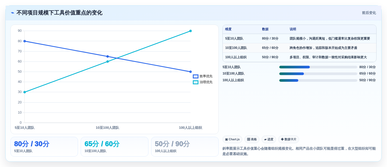The width and height of the screenshot is (387, 167).
Task: Click the 表格 tag chip
Action: (252, 139)
